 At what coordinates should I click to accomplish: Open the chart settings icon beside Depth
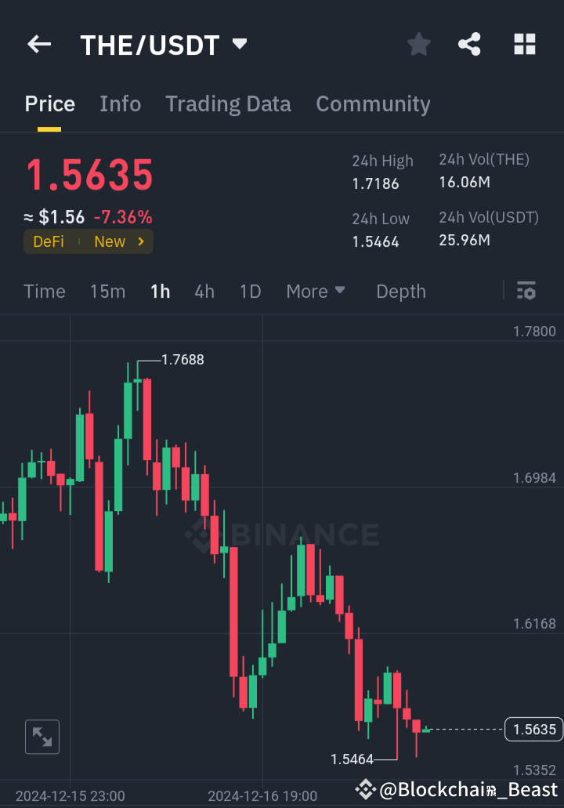pos(526,291)
